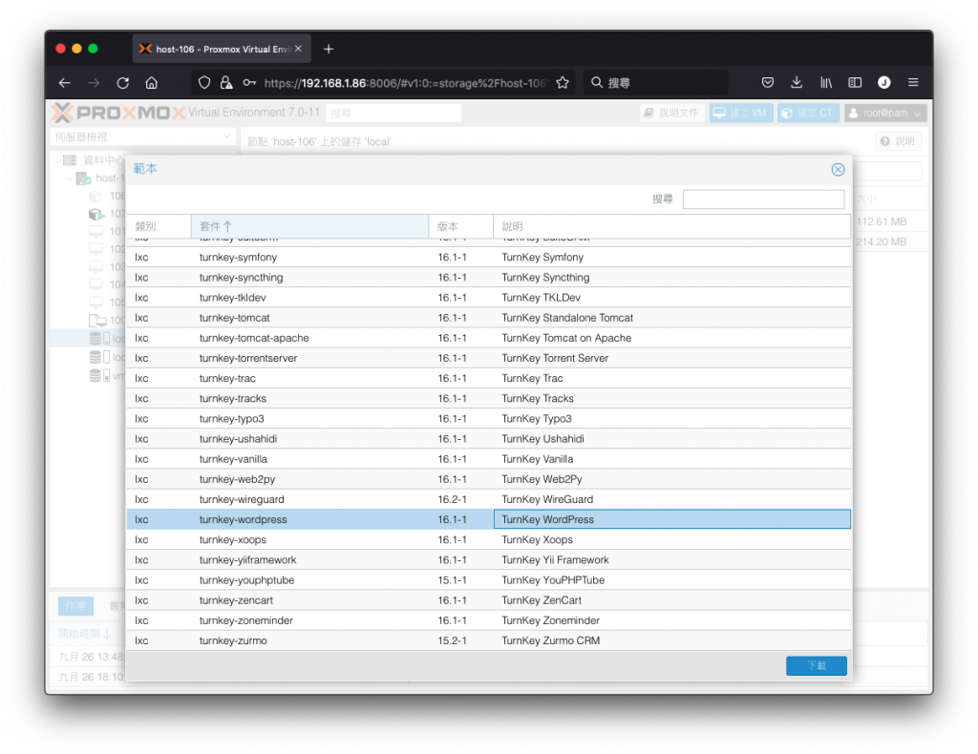Select the turnkey-typo3 row
This screenshot has width=978, height=754.
click(488, 419)
